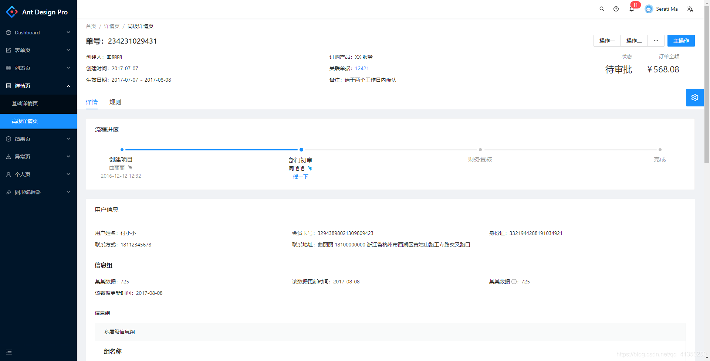This screenshot has width=710, height=361.
Task: Click the 图形编辑器 sidebar icon
Action: coord(9,192)
